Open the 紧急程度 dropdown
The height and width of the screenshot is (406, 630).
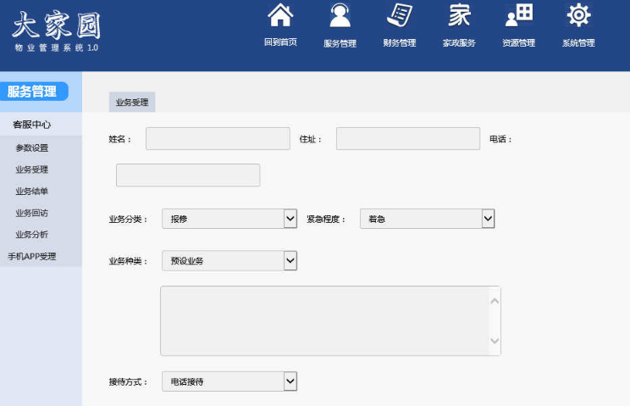[488, 219]
